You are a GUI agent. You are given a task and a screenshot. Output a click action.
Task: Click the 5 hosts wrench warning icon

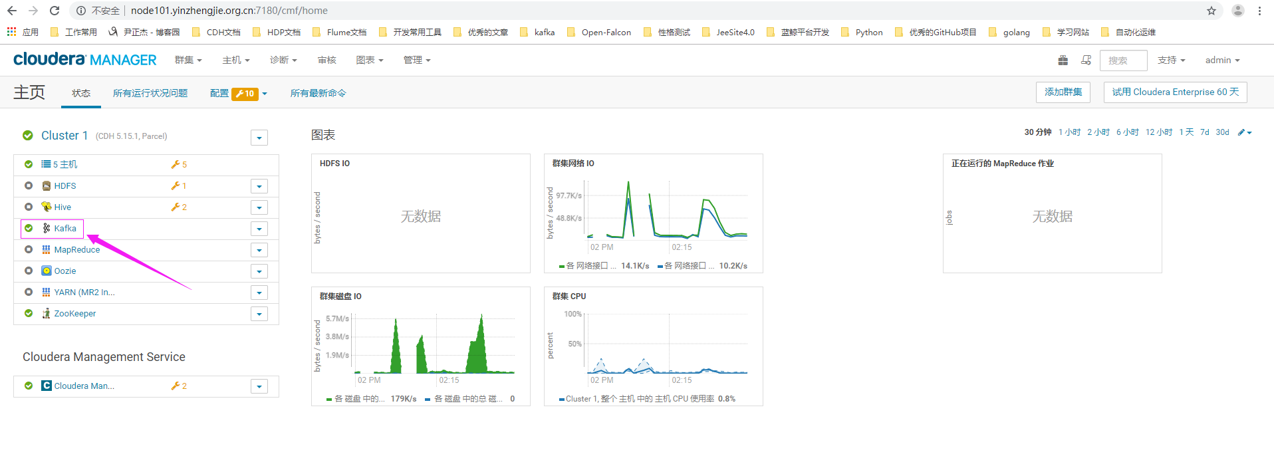pyautogui.click(x=176, y=165)
